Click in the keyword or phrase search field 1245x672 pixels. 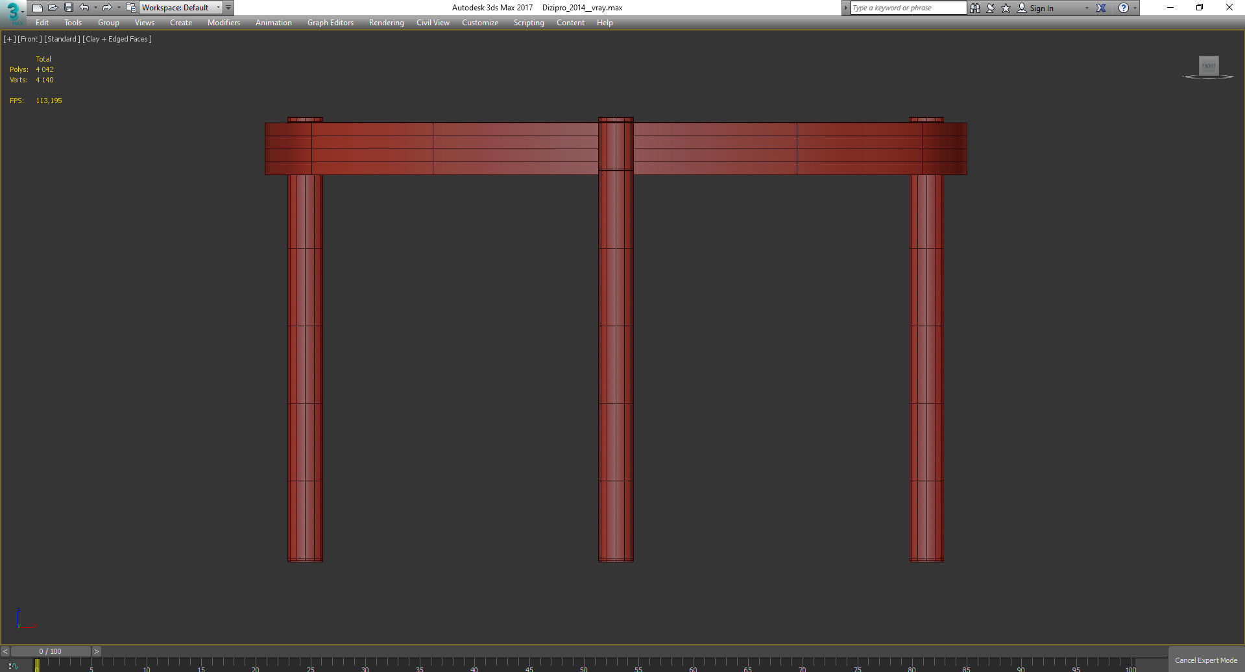[908, 8]
